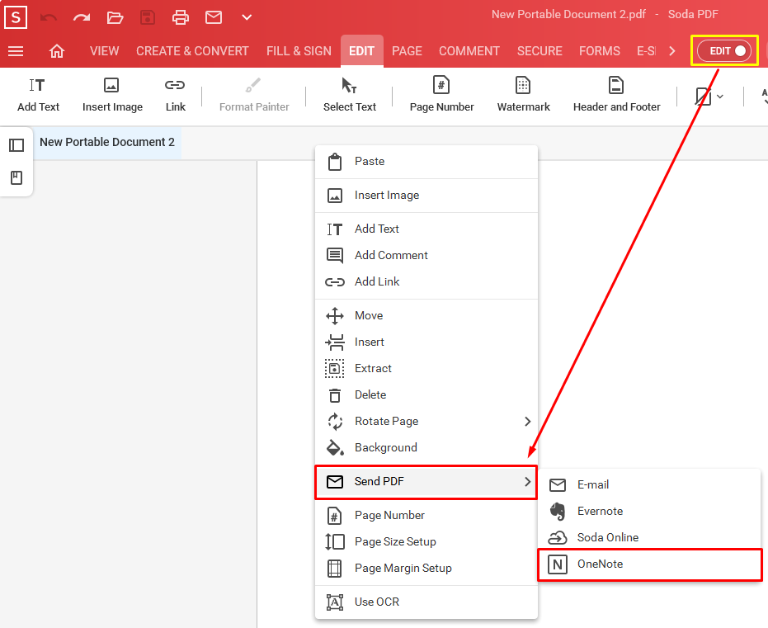
Task: Choose Add Text tool in ribbon
Action: click(x=38, y=95)
